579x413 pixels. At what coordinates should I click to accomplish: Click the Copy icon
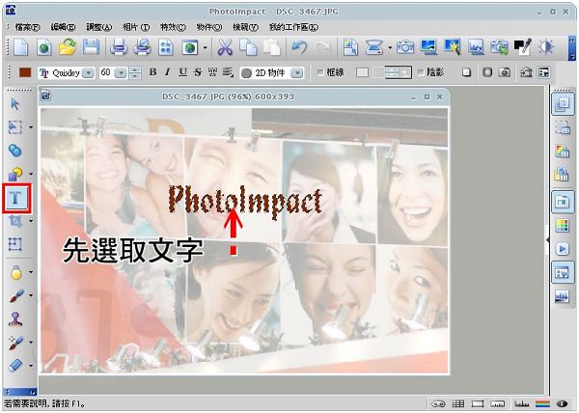tap(248, 47)
